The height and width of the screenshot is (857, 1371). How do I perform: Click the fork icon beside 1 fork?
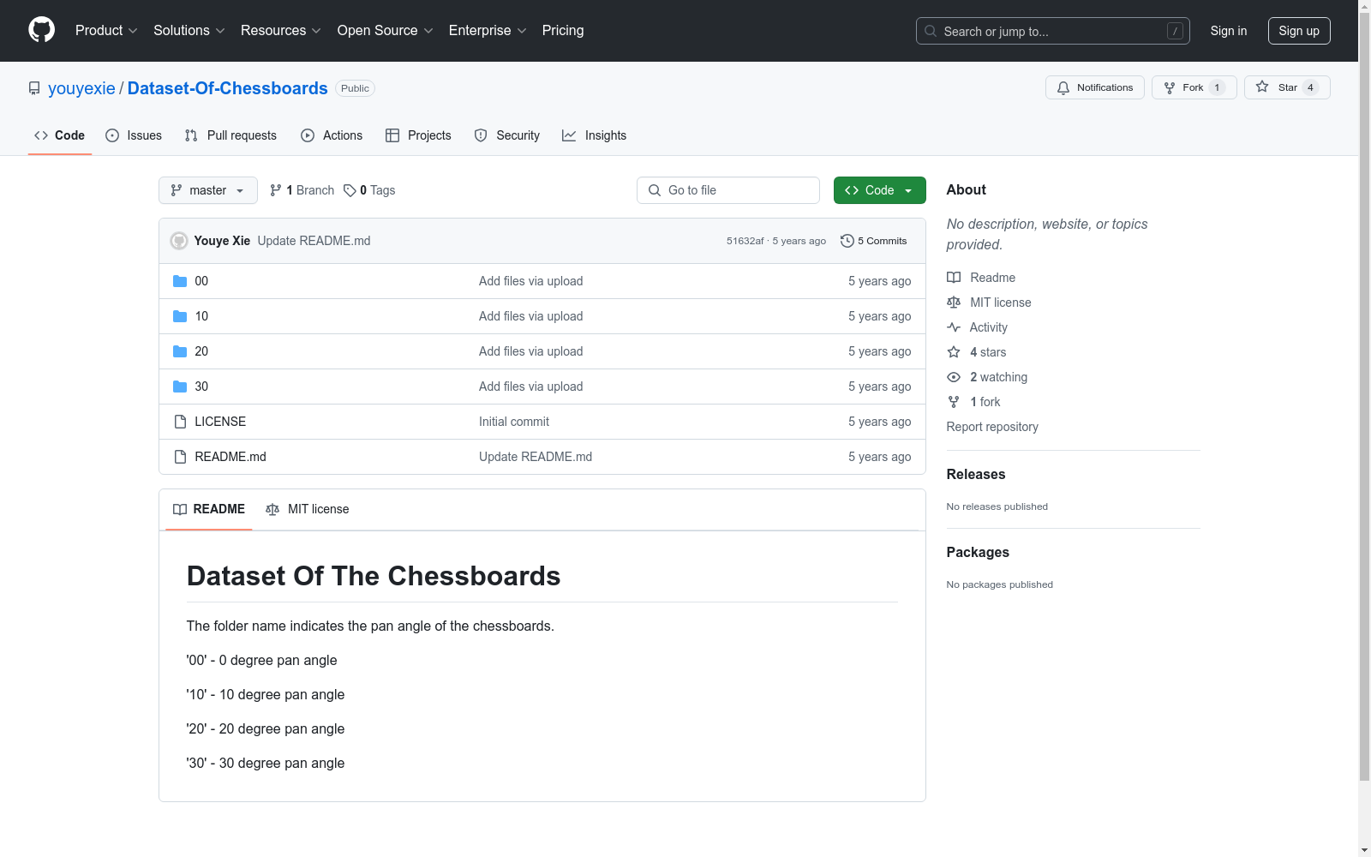(x=954, y=402)
